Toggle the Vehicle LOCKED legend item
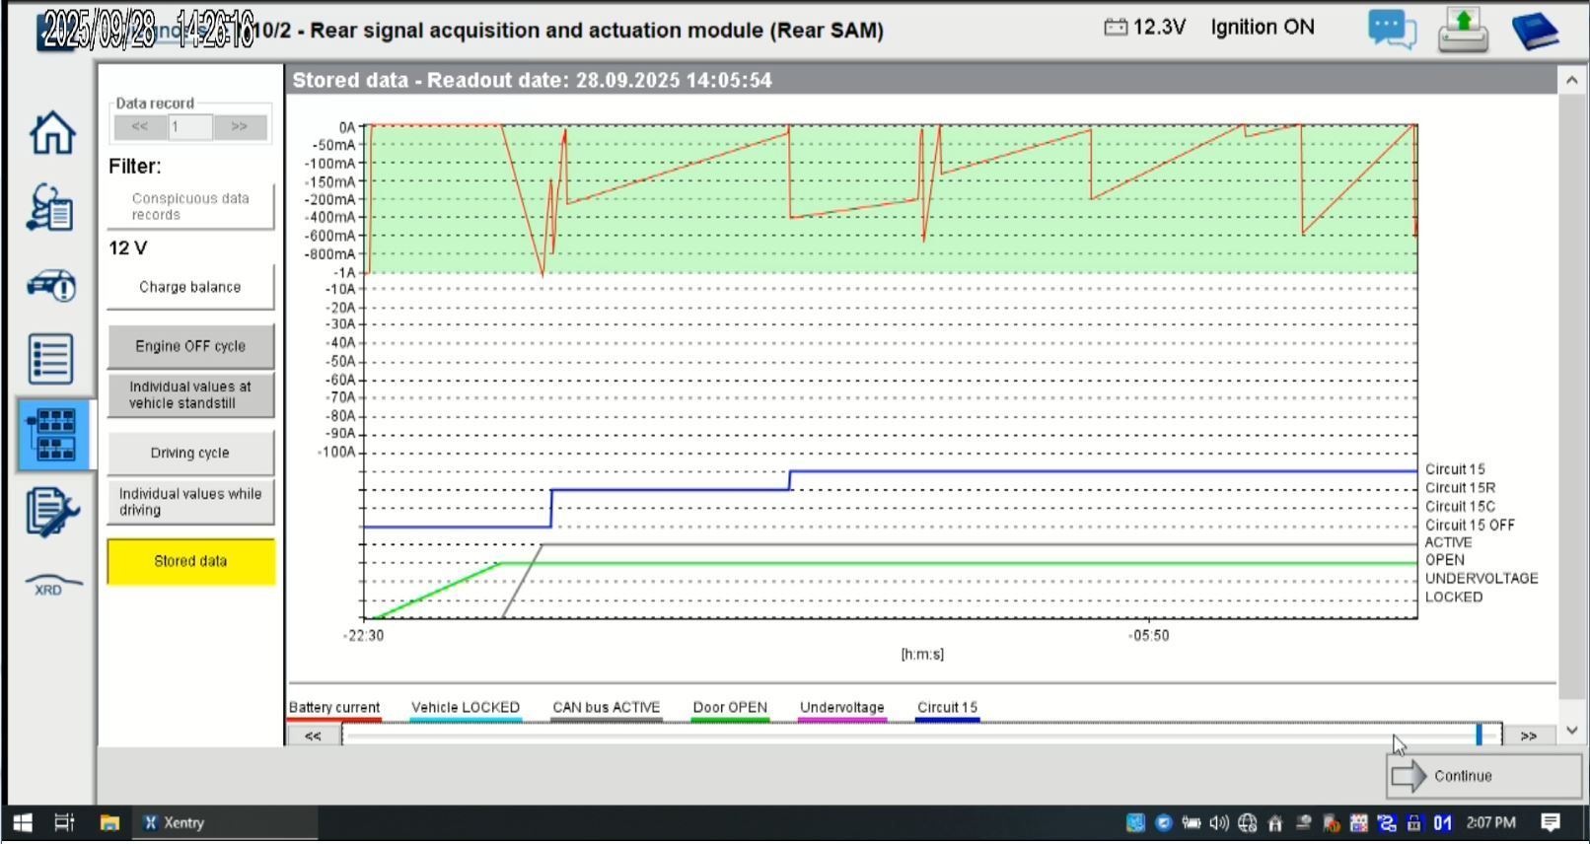 (466, 710)
